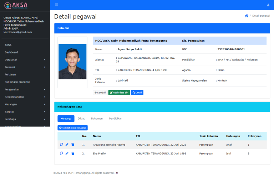Edit Eka Pratiwi row with pencil icon
This screenshot has height=178, width=274.
(67, 153)
